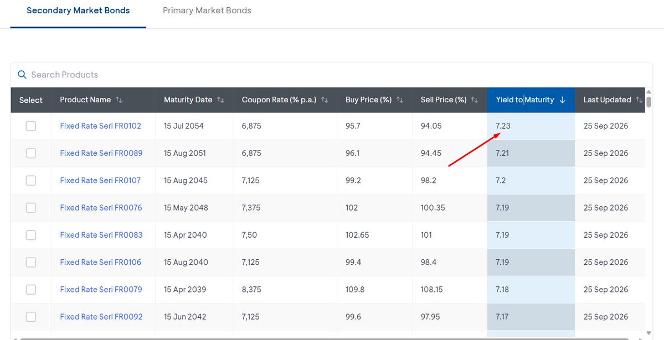The height and width of the screenshot is (340, 664).
Task: Click the Select column header
Action: (31, 100)
